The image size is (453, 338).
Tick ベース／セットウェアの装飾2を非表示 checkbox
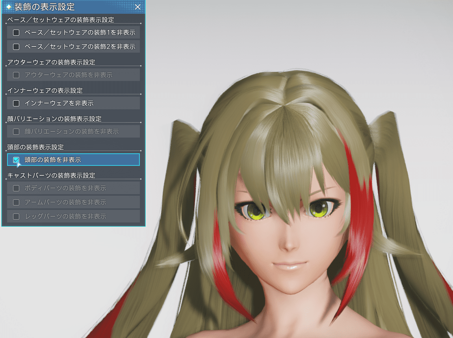[x=16, y=47]
